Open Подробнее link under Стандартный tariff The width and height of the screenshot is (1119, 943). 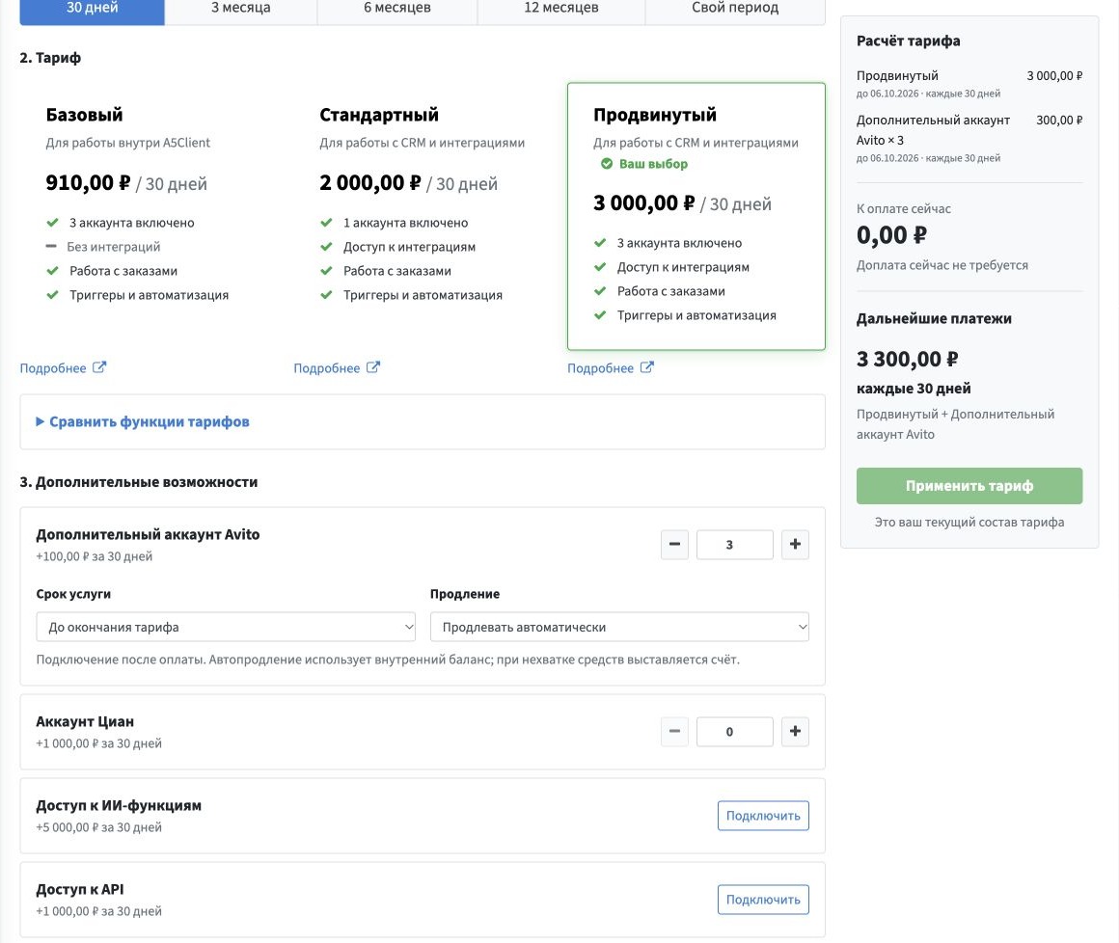327,368
